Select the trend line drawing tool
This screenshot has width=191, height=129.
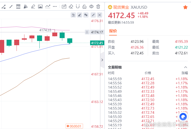3,7
